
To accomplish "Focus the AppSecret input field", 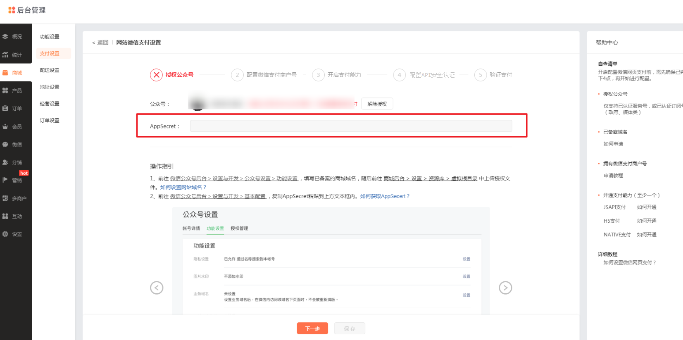I will 351,126.
